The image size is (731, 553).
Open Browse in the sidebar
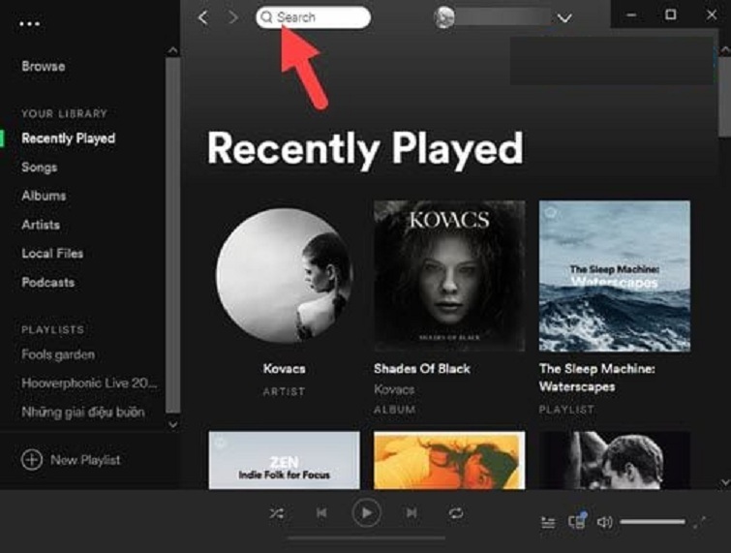44,66
